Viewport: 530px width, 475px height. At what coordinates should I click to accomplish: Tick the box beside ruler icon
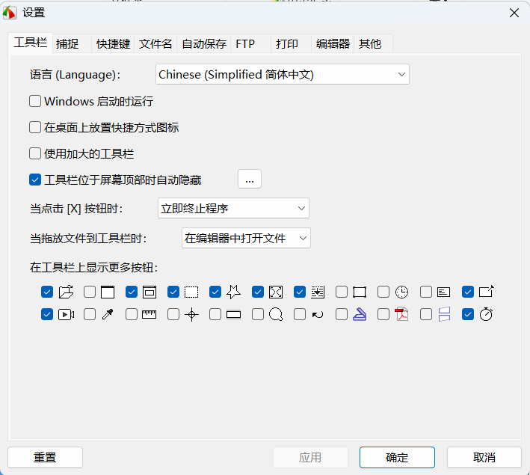(132, 315)
